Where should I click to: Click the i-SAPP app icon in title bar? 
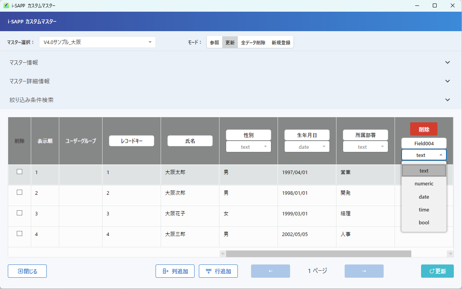pyautogui.click(x=6, y=5)
